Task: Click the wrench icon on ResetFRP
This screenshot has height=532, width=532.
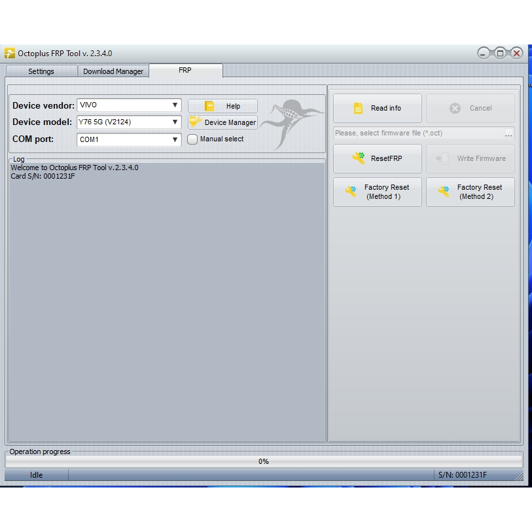Action: (359, 158)
